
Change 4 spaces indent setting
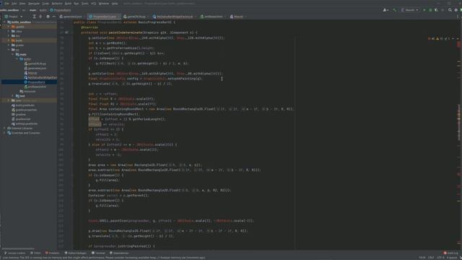[x=452, y=258]
